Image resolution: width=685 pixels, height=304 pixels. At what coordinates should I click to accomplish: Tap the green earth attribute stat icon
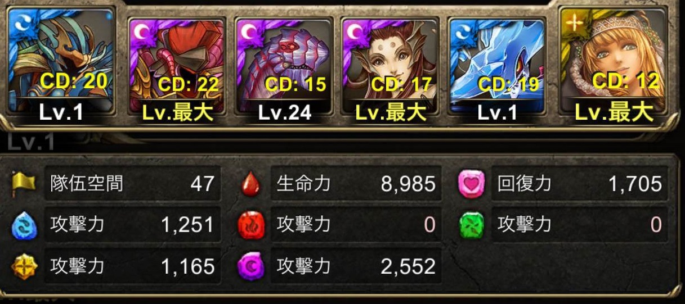pyautogui.click(x=471, y=225)
